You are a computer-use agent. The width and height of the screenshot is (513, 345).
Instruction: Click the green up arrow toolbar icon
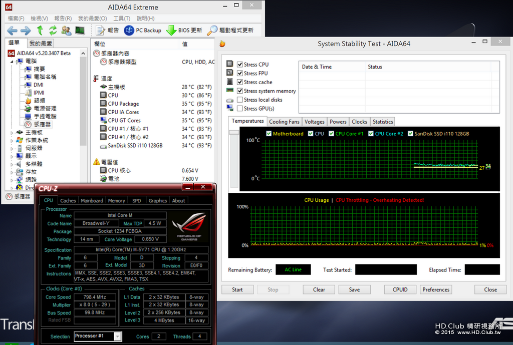click(x=40, y=31)
